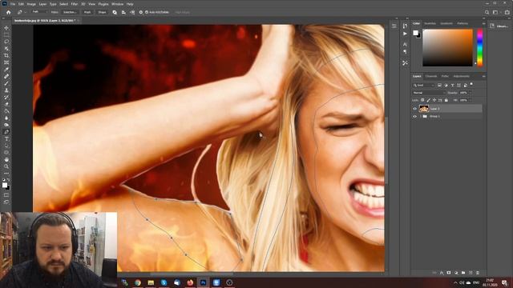Open the Layers panel flyout menu

(x=483, y=76)
